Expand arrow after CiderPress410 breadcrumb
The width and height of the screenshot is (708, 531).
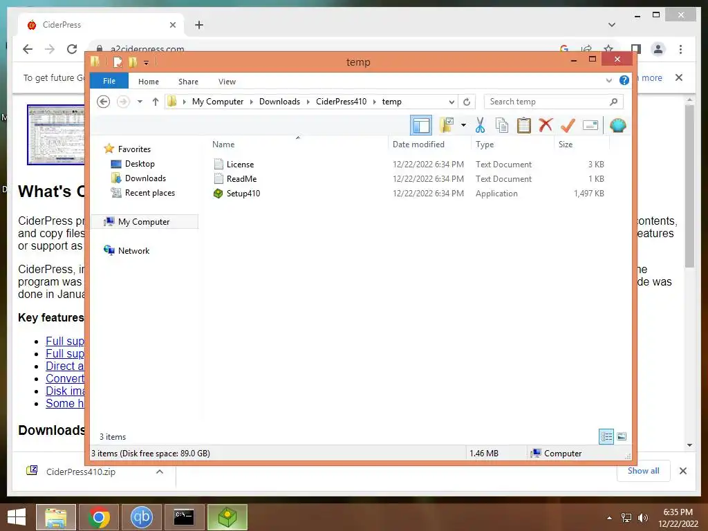(x=374, y=102)
